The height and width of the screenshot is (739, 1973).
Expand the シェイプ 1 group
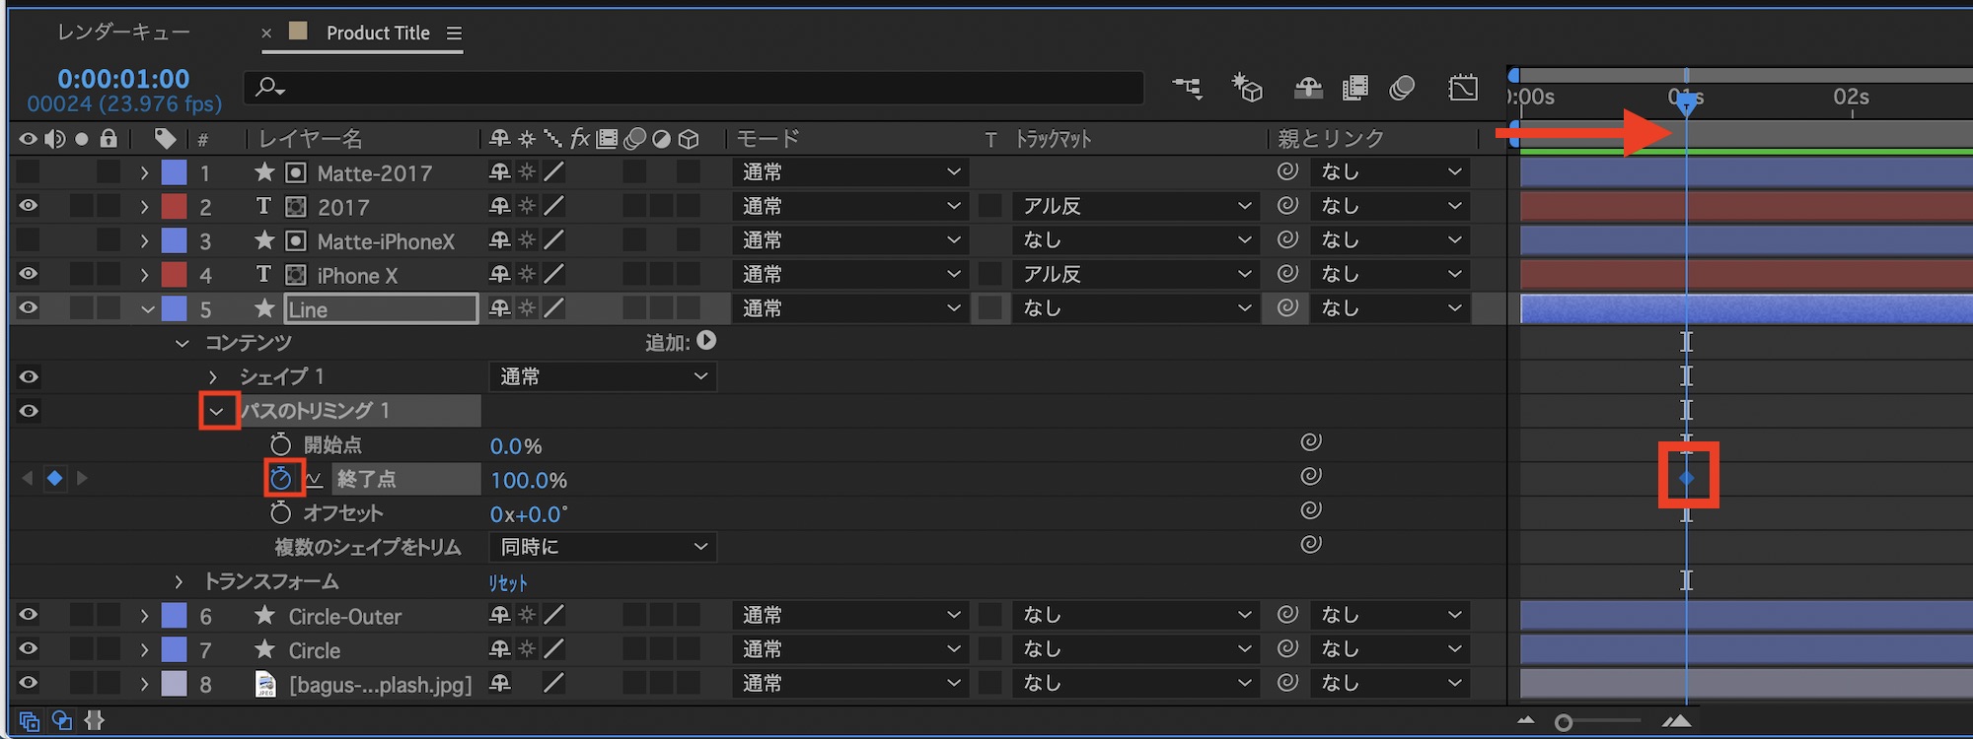pyautogui.click(x=213, y=376)
